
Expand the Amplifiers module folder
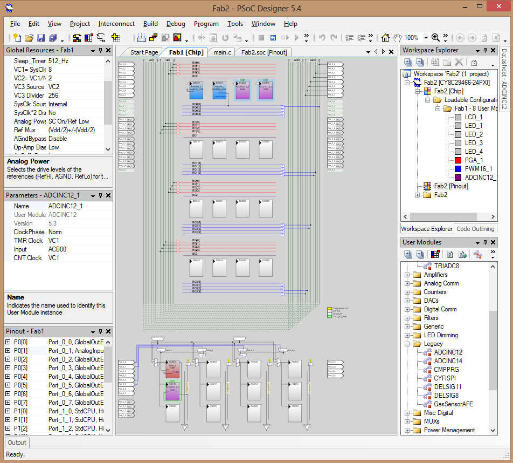(x=407, y=275)
